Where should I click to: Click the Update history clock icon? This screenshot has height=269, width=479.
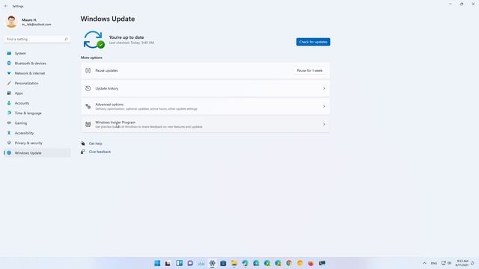pos(88,88)
